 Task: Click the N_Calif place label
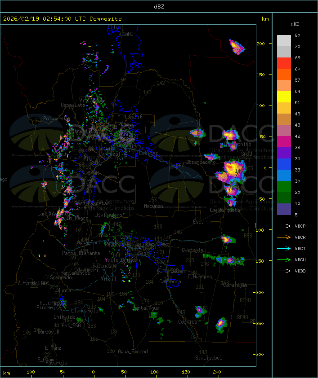(x=133, y=117)
